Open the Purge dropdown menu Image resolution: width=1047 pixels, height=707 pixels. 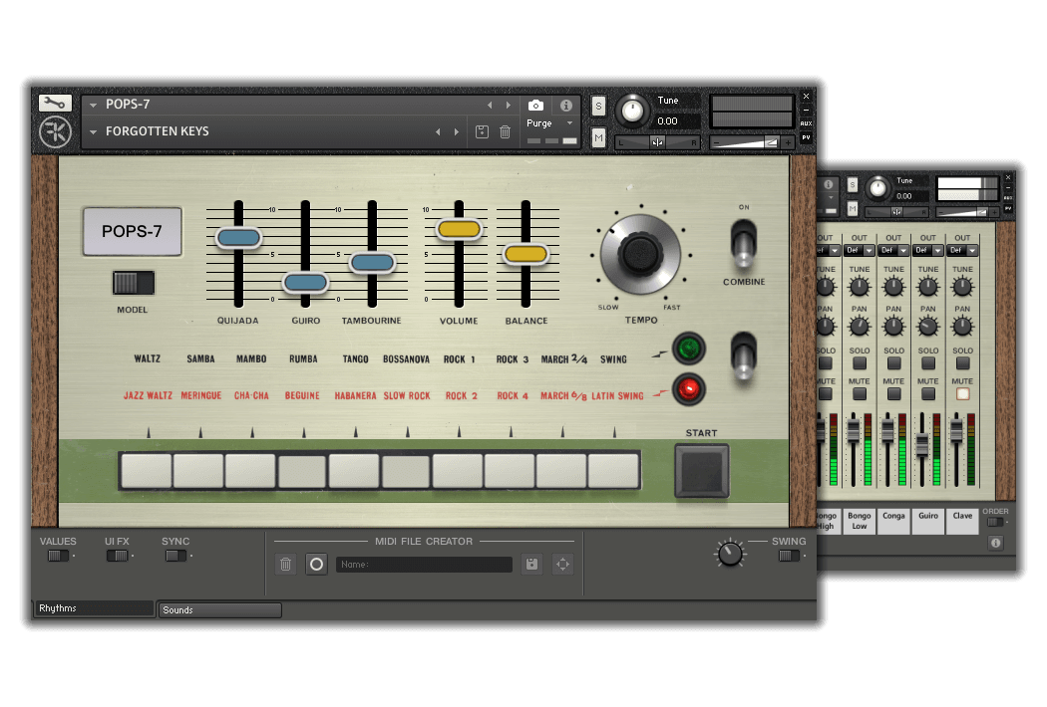[569, 123]
